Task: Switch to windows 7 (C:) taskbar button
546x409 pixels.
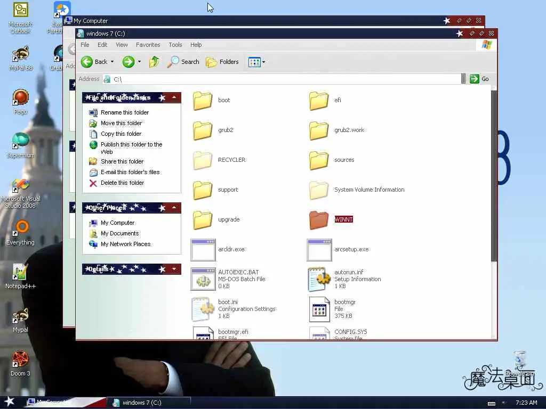Action: click(x=149, y=403)
